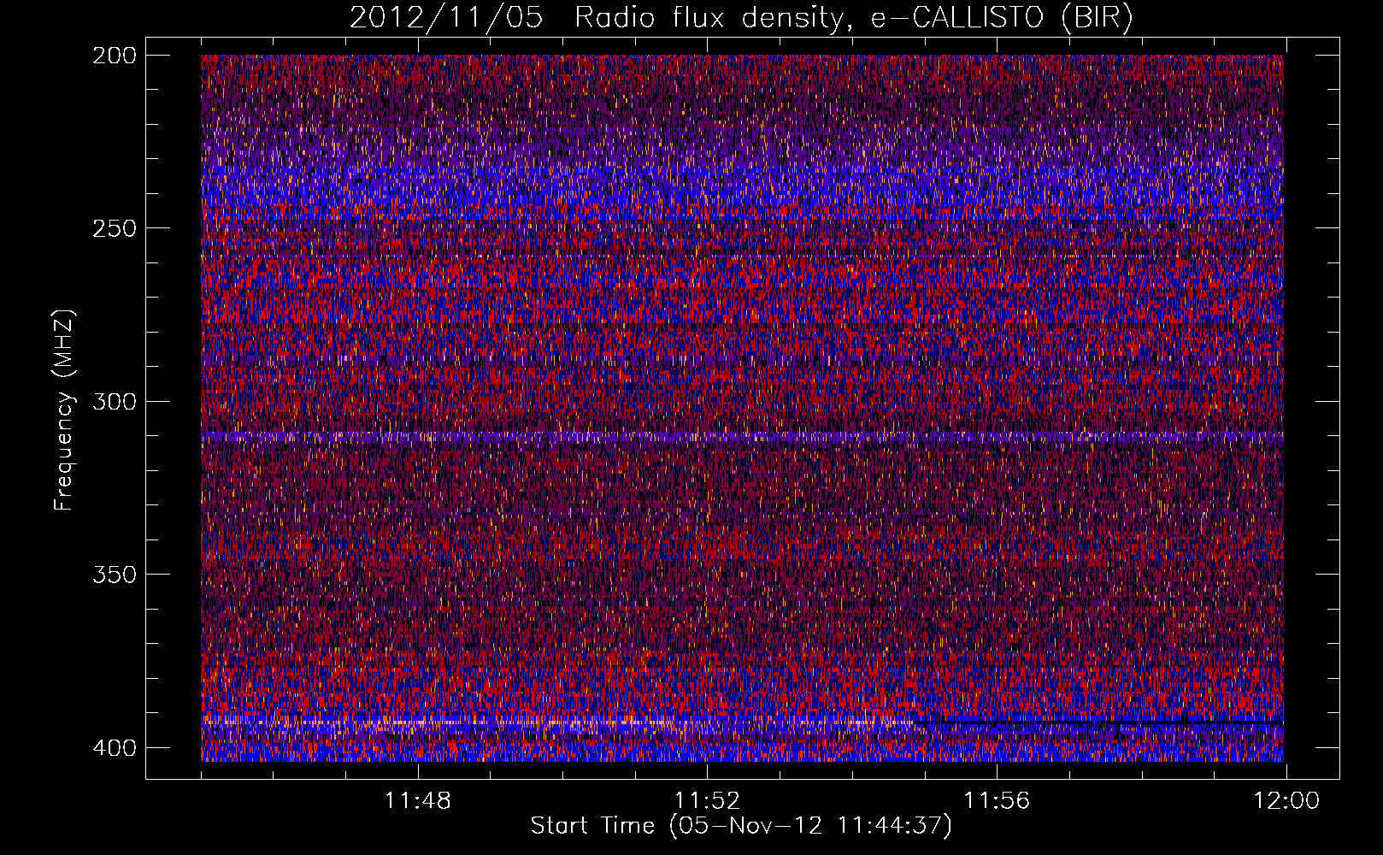Click the 350 frequency tick label
This screenshot has width=1383, height=855.
click(114, 575)
